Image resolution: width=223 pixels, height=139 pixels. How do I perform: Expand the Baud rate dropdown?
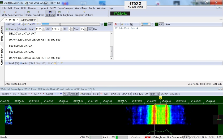43,29
